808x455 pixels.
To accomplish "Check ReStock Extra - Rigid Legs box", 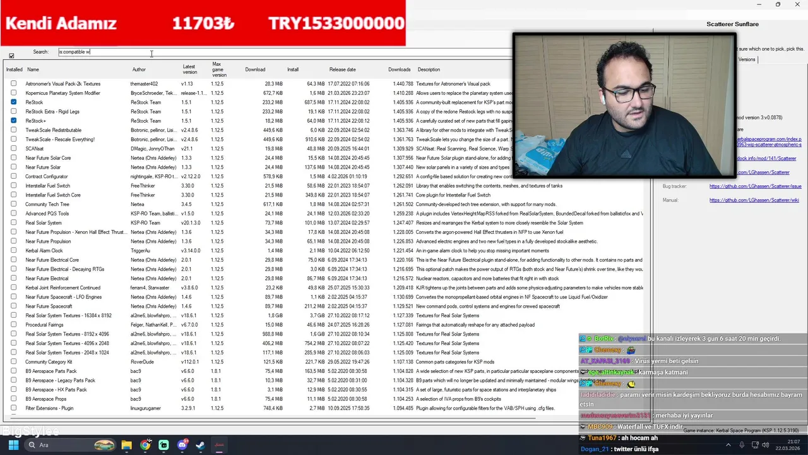I will [14, 111].
